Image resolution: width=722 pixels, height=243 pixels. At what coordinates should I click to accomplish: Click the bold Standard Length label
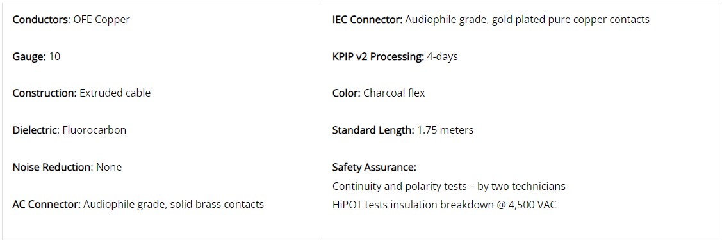[373, 130]
